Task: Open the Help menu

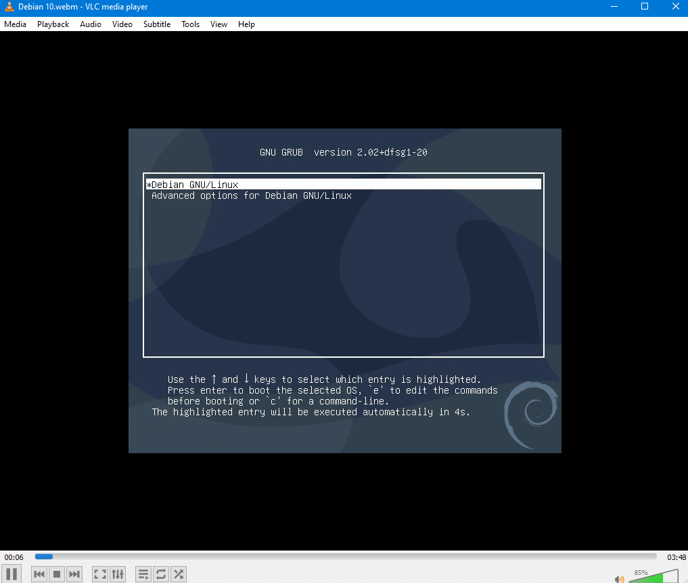Action: [x=246, y=24]
